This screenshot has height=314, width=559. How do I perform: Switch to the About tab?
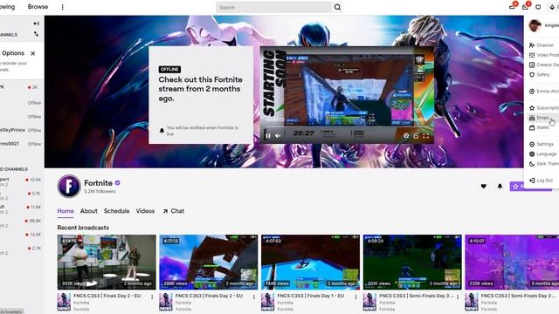89,211
